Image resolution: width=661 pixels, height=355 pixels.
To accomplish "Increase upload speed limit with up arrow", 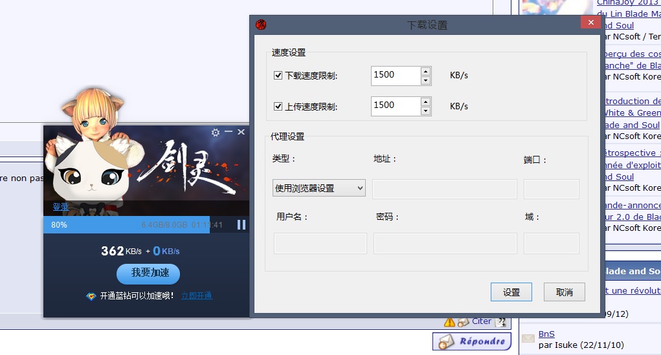I will click(426, 102).
